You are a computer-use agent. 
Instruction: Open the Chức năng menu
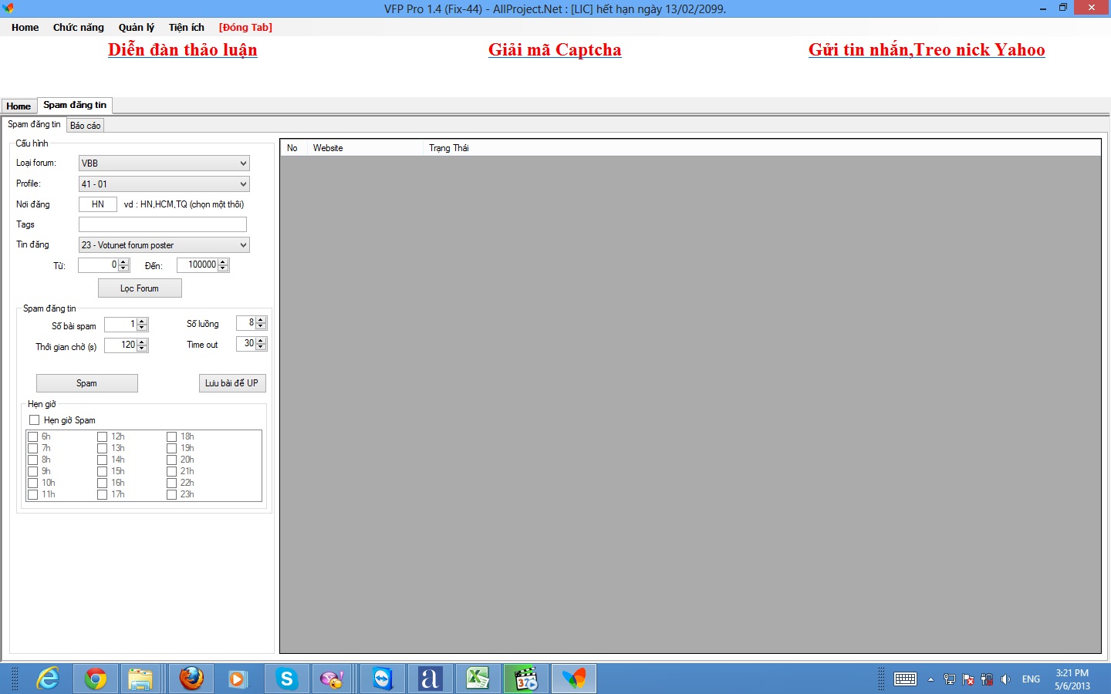79,27
